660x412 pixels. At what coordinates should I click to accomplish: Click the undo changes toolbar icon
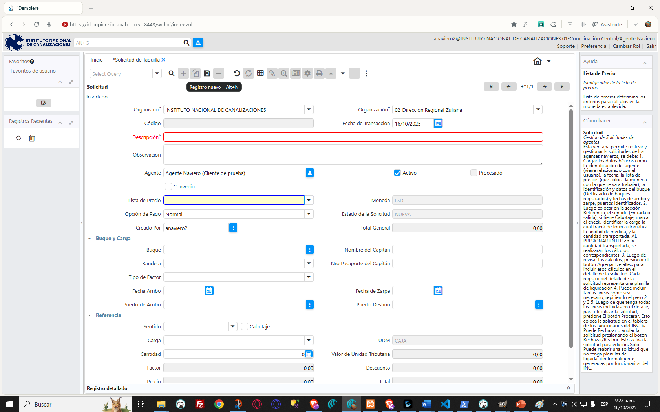click(x=236, y=73)
